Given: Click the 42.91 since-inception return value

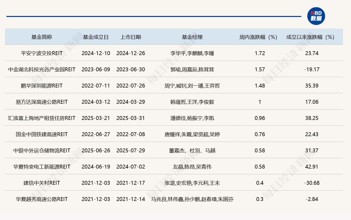Looking at the screenshot, I should pyautogui.click(x=312, y=167).
